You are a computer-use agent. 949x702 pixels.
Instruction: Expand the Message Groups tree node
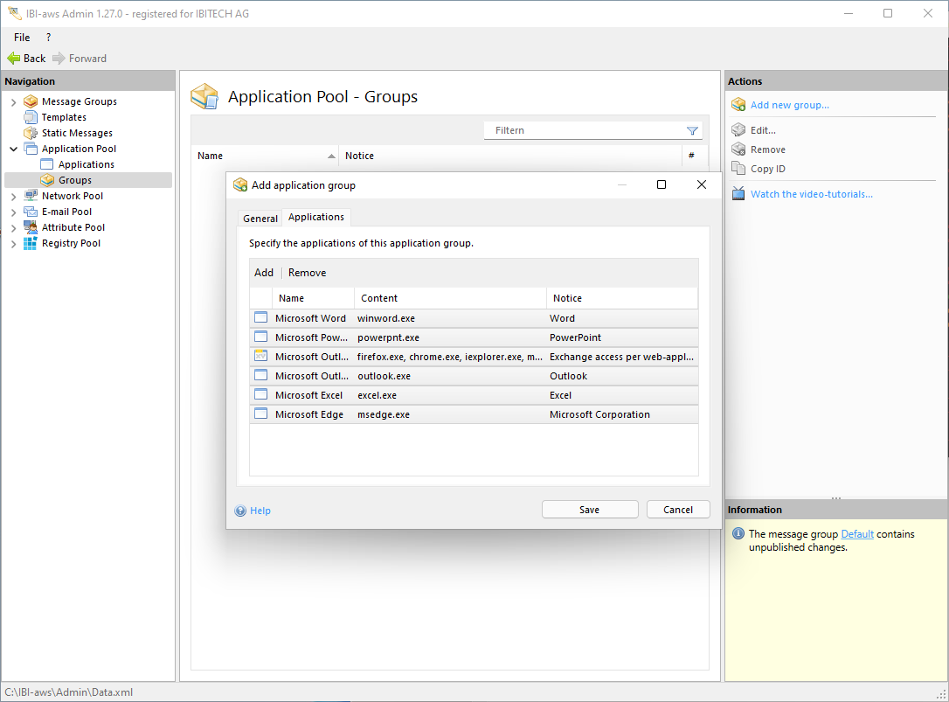13,102
